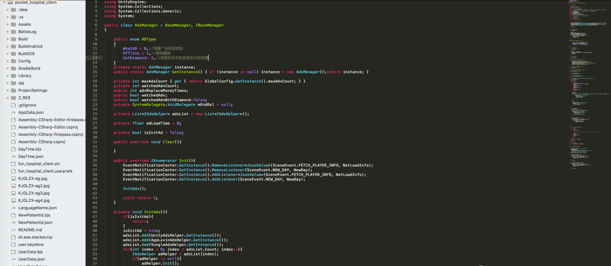Expand the Z_RES folder arrow
Screen dimensions: 611x266
click(8, 98)
